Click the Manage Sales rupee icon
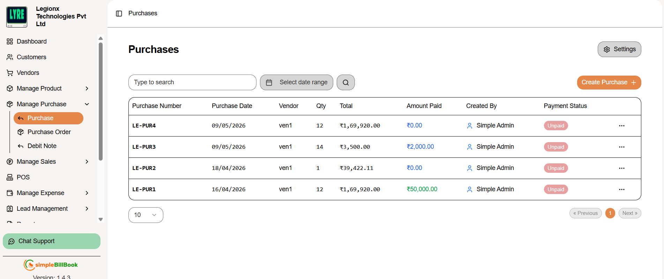The height and width of the screenshot is (279, 664). pyautogui.click(x=10, y=162)
